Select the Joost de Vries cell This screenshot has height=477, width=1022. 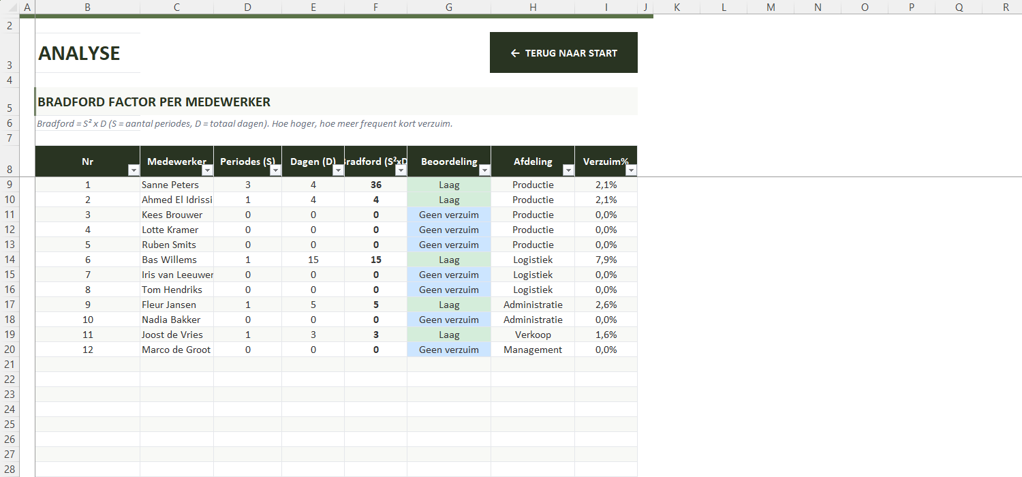coord(176,335)
